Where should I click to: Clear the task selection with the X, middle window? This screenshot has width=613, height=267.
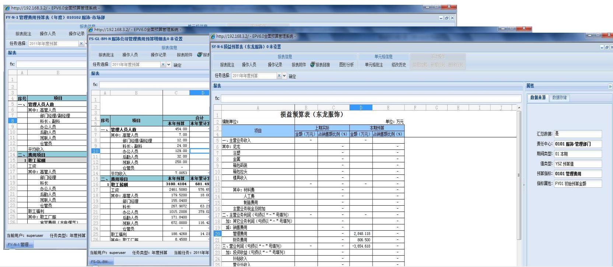pyautogui.click(x=163, y=64)
